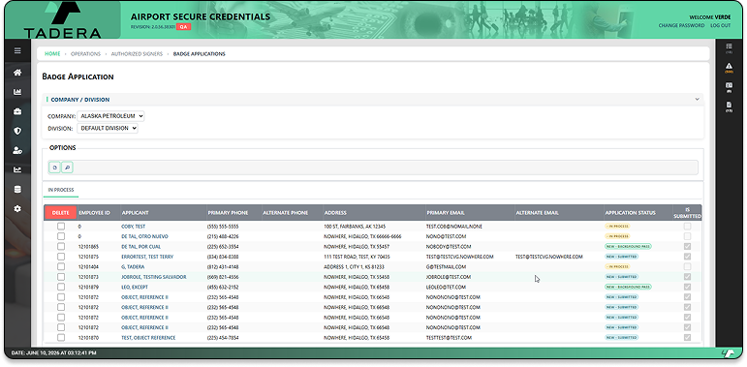Switch to the In Process tab
The image size is (747, 367).
coord(61,190)
